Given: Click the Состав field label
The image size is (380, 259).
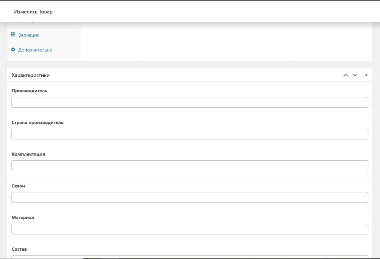Looking at the screenshot, I should (19, 249).
